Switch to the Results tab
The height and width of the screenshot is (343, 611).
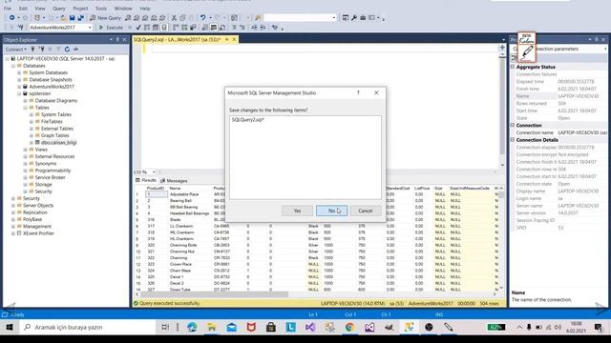[146, 180]
